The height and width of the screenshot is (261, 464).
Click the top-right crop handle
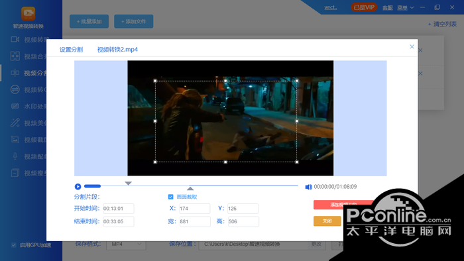click(297, 81)
